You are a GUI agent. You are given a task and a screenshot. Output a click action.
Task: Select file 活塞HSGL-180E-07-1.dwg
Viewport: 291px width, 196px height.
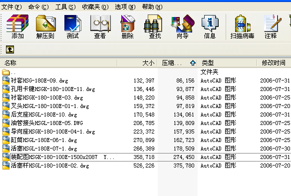click(x=44, y=148)
